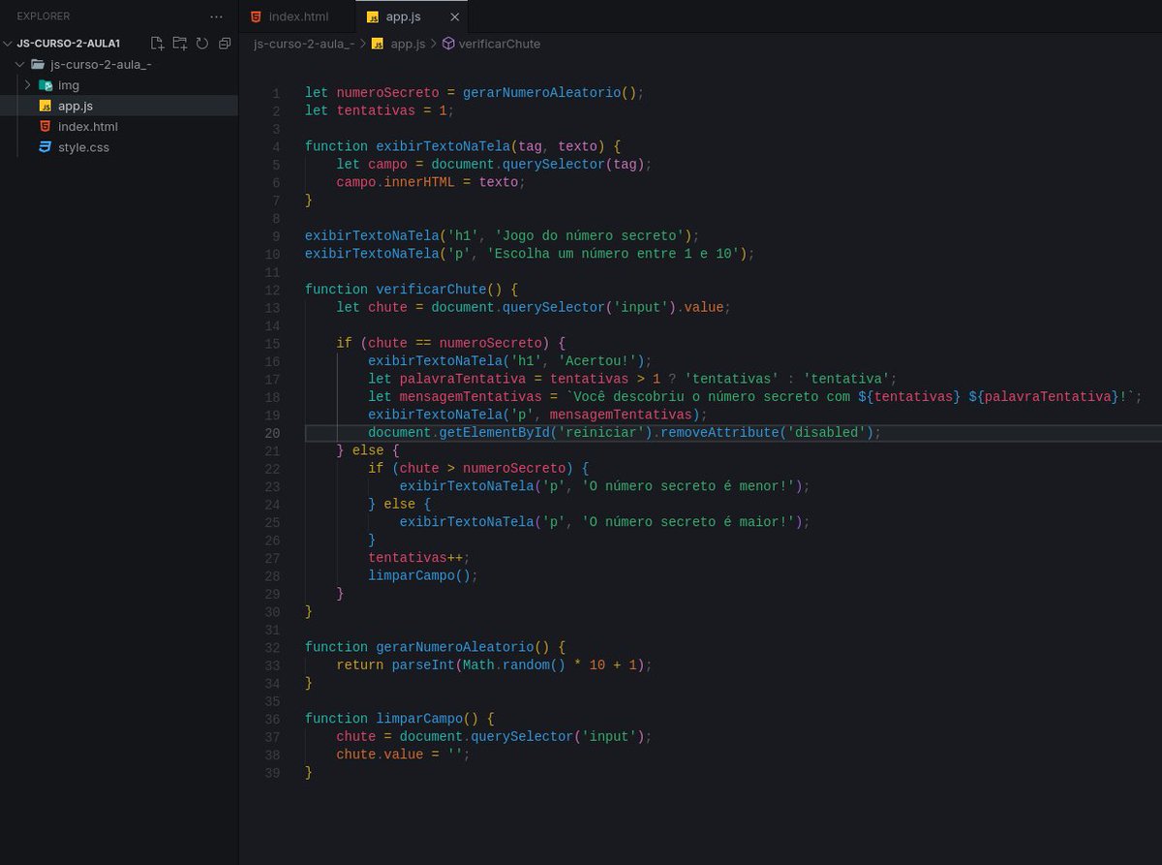
Task: Select the app.js editor tab
Action: tap(413, 16)
